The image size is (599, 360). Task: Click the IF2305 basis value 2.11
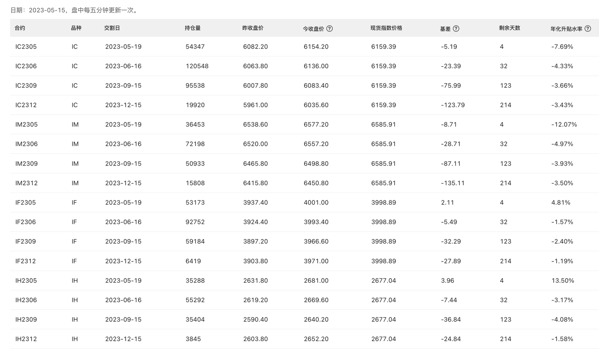tap(447, 202)
